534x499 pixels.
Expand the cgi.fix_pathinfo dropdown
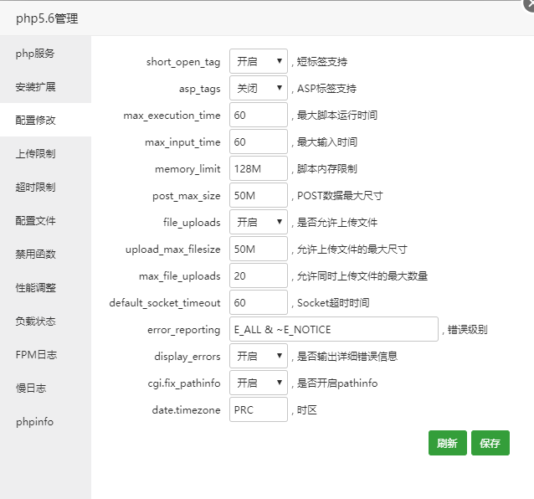pos(259,383)
